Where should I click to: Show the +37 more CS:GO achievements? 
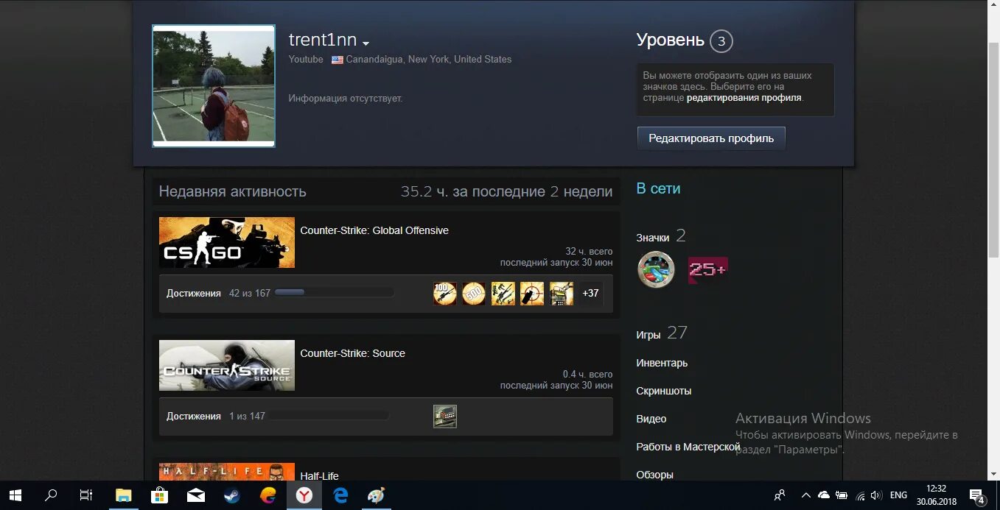tap(590, 294)
